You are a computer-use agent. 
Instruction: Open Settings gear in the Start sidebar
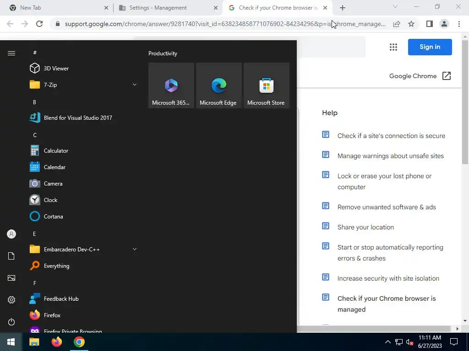click(11, 300)
